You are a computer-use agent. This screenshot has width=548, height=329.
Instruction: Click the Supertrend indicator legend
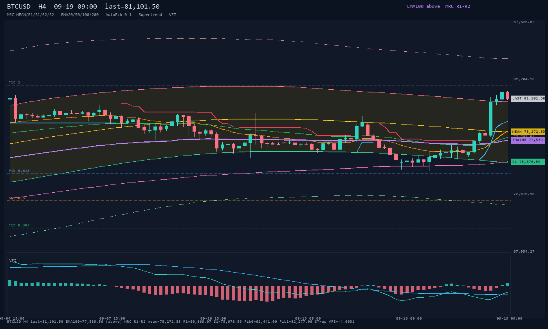[x=150, y=15]
